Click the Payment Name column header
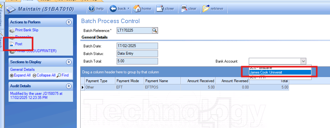Image resolution: width=330 pixels, height=128 pixels. point(162,81)
